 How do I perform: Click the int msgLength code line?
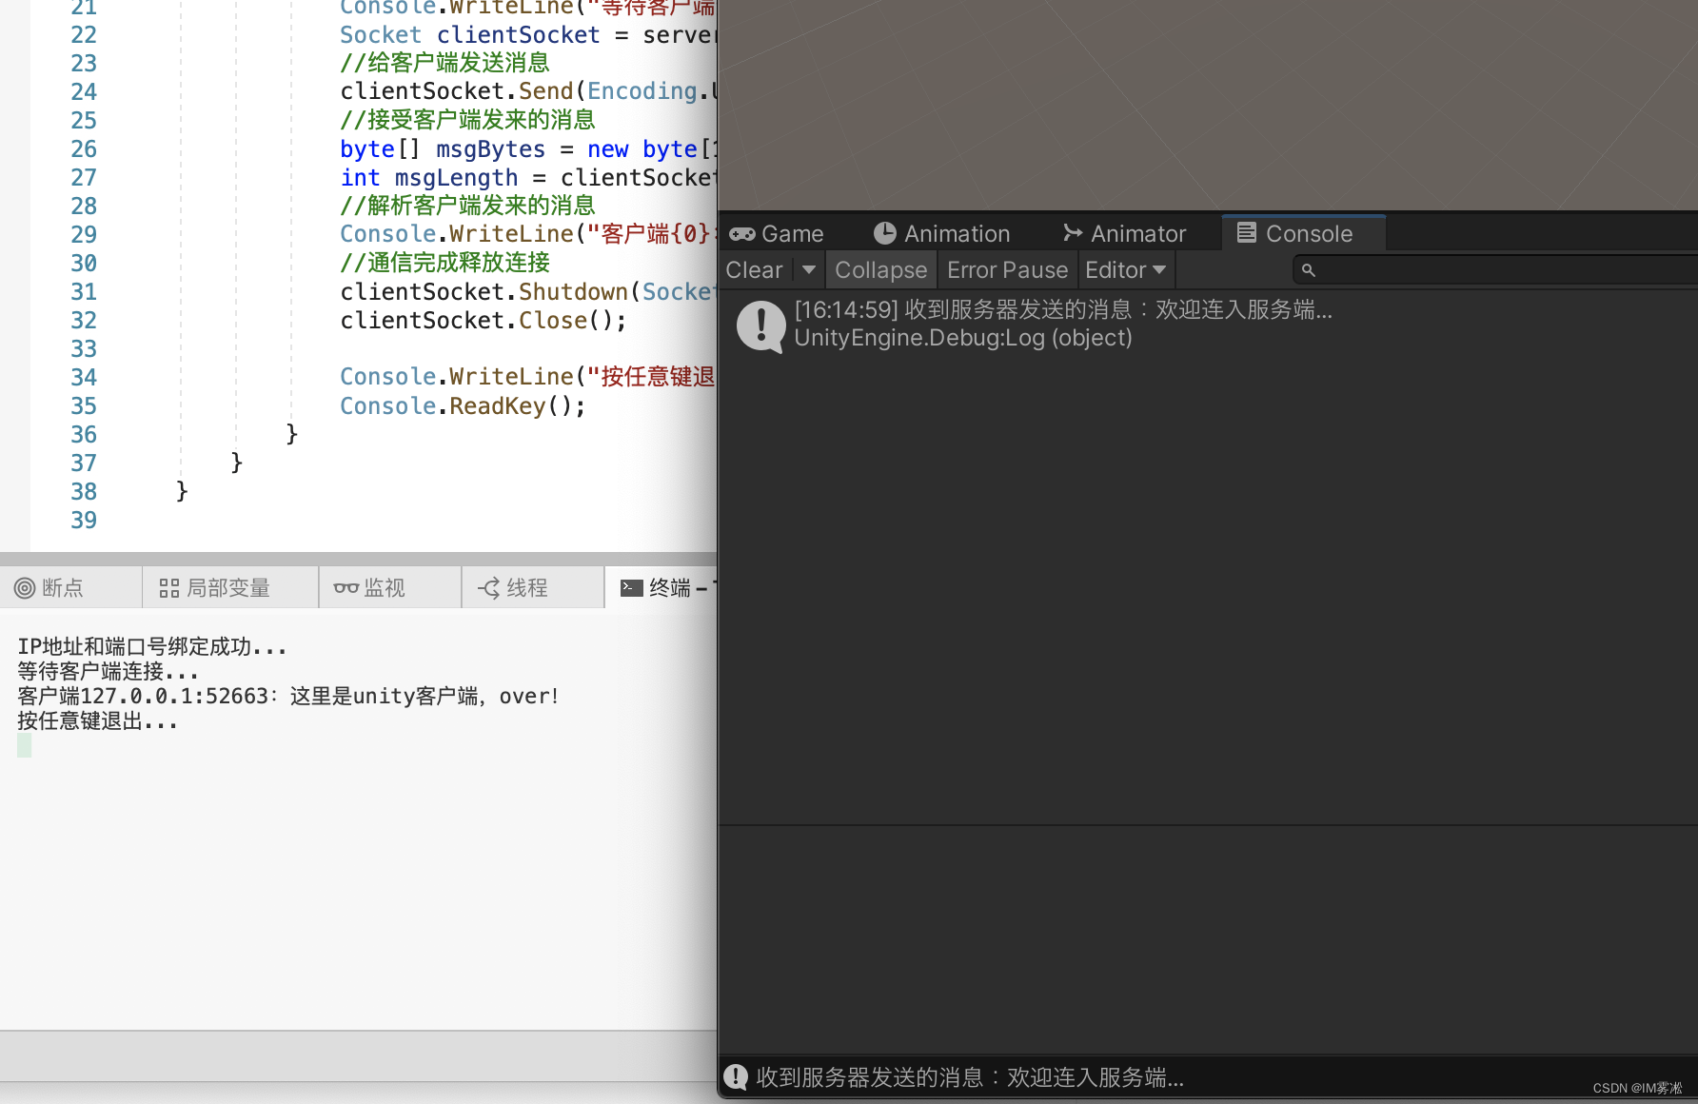click(528, 178)
